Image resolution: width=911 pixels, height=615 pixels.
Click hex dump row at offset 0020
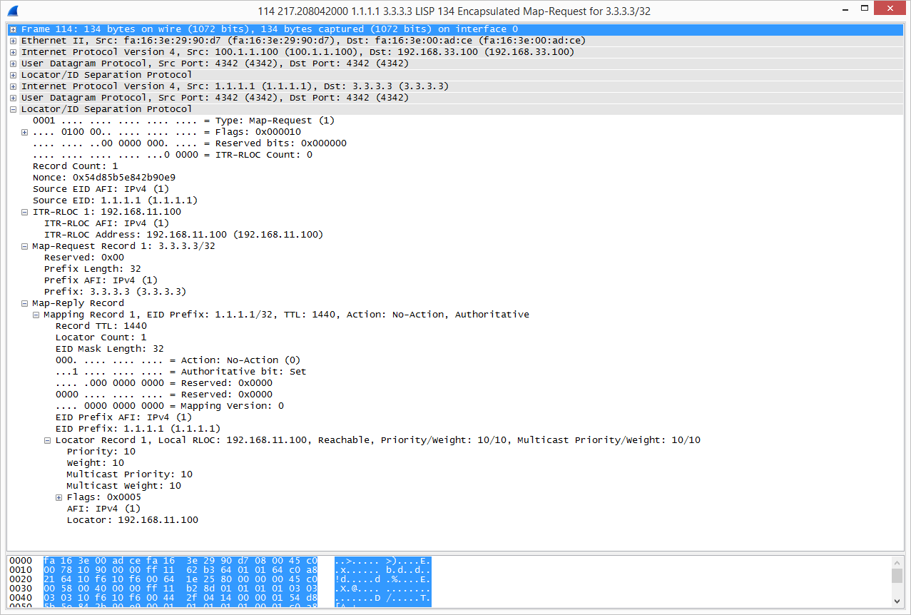[x=220, y=579]
